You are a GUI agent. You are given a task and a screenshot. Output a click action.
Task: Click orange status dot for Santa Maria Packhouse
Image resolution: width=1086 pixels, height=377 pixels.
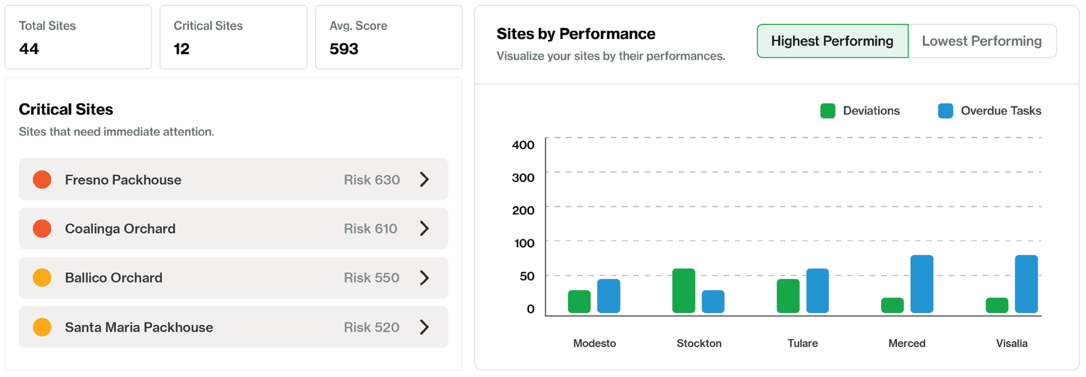pos(42,327)
